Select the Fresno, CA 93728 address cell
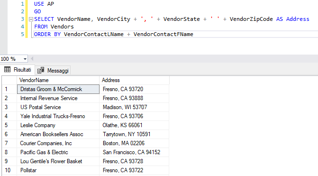318x176 pixels. pos(134,161)
